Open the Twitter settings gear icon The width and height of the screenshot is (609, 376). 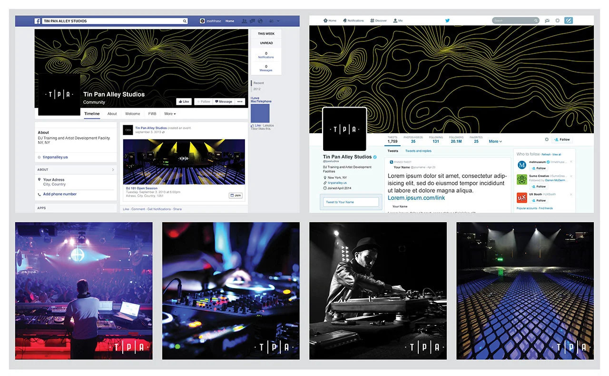(557, 20)
